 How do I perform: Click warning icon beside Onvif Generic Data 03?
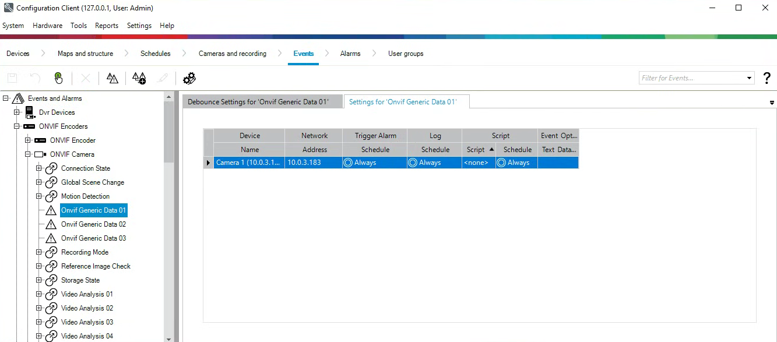click(51, 238)
